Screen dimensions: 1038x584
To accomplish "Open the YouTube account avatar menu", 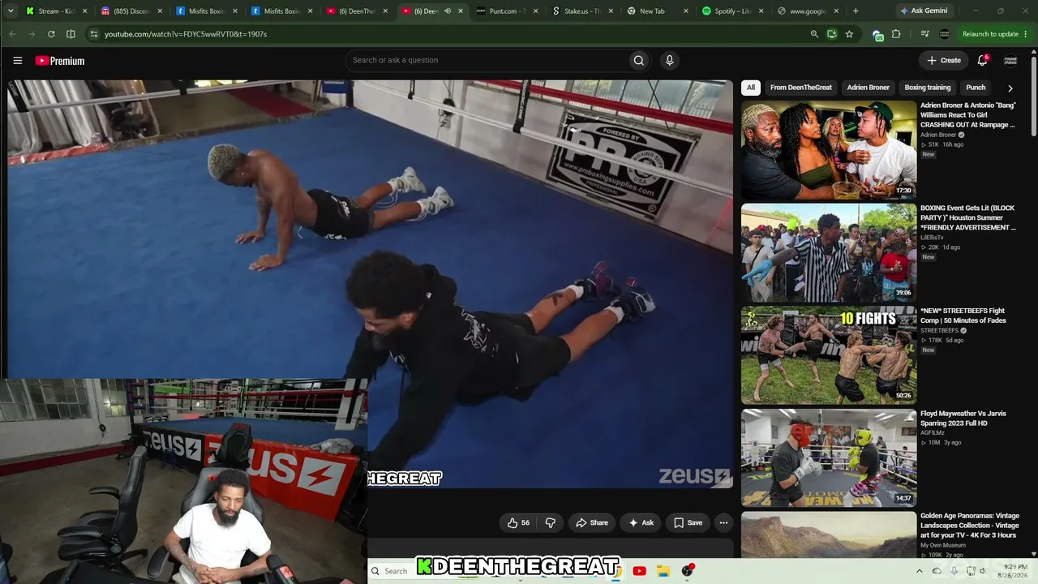I will [x=1010, y=61].
